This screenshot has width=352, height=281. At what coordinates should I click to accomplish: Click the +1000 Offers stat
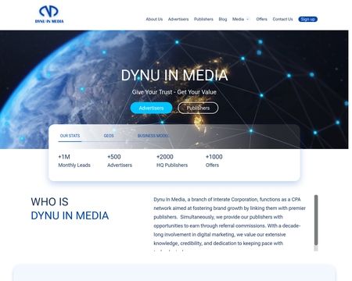[x=214, y=161]
